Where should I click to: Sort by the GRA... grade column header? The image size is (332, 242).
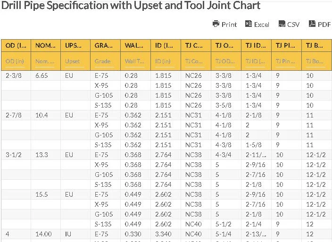point(104,46)
